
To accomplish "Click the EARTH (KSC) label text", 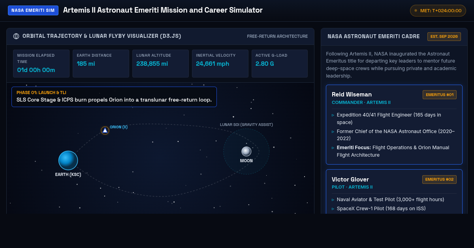I will point(68,175).
